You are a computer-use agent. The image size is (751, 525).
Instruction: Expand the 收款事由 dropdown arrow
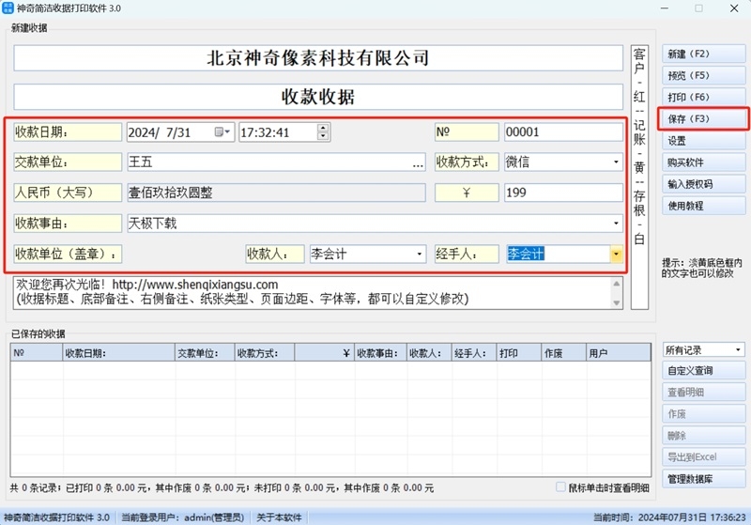tap(616, 224)
